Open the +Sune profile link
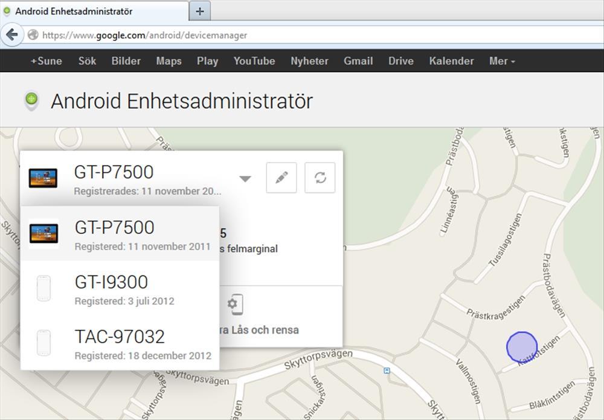This screenshot has height=420, width=604. click(47, 61)
